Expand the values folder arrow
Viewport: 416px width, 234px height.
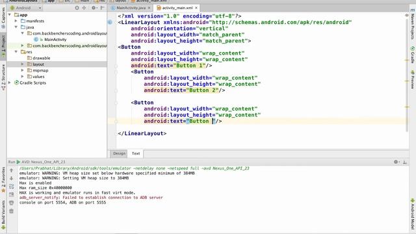point(23,77)
